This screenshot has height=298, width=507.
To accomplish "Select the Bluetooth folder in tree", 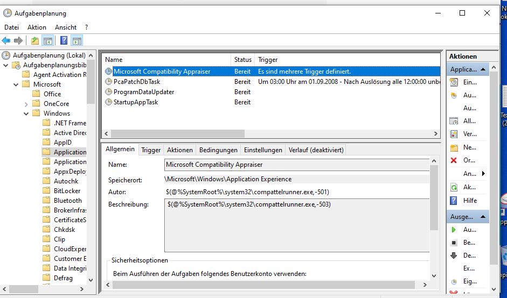I will tap(67, 201).
